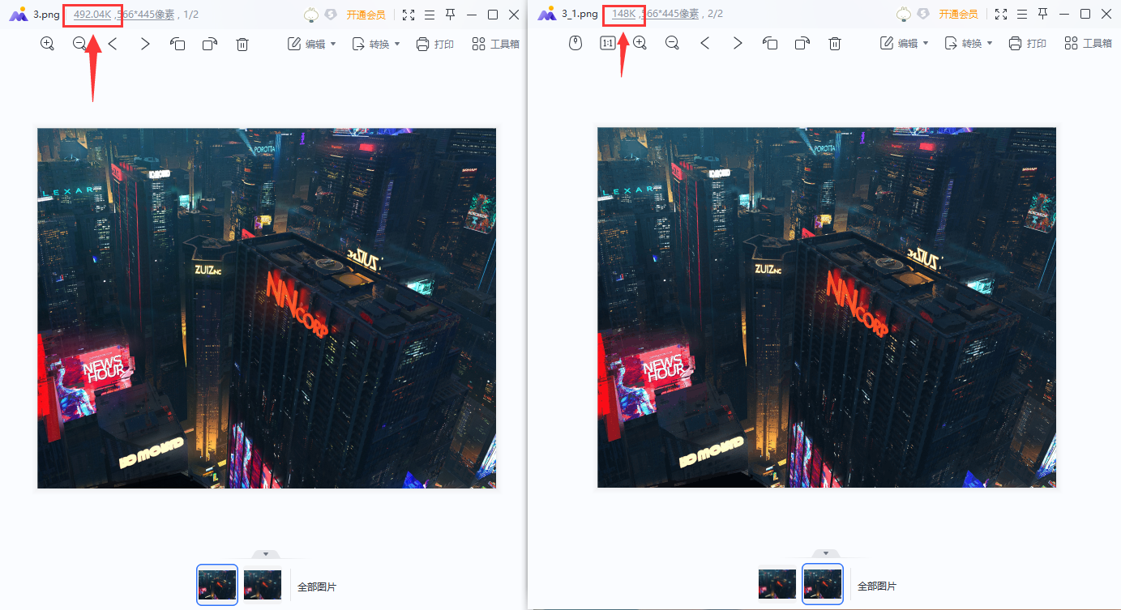Screen dimensions: 1121x610
Task: Open 转换 dropdown in 3.png window
Action: [376, 44]
